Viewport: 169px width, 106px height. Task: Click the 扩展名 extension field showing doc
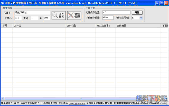coord(18,18)
